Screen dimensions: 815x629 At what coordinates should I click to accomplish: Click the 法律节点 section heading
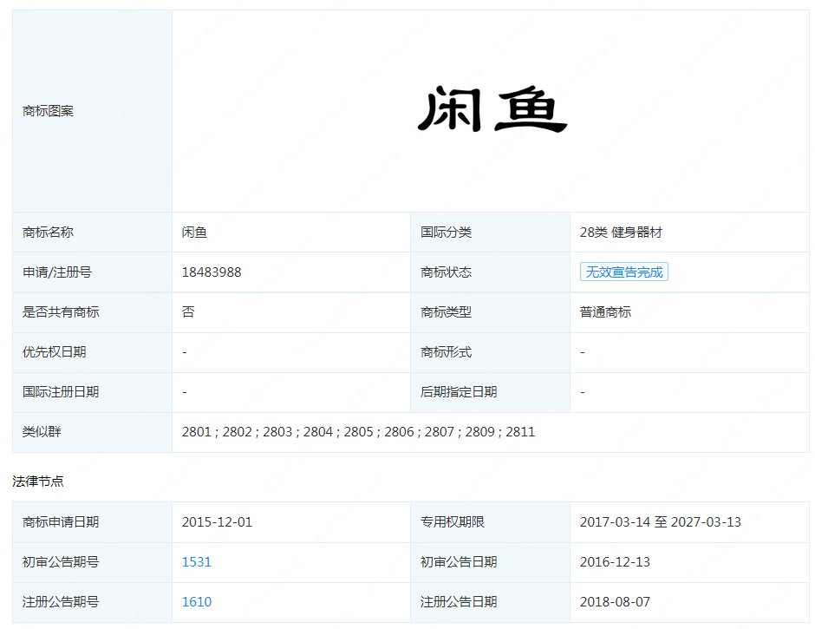pos(38,482)
